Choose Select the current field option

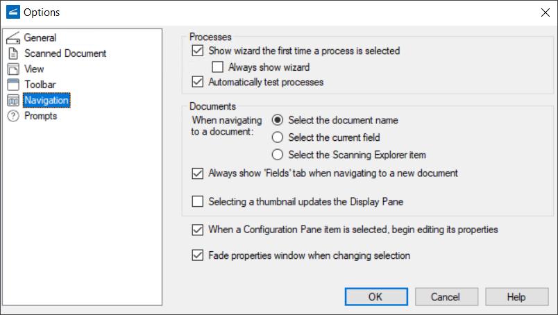[x=278, y=137]
